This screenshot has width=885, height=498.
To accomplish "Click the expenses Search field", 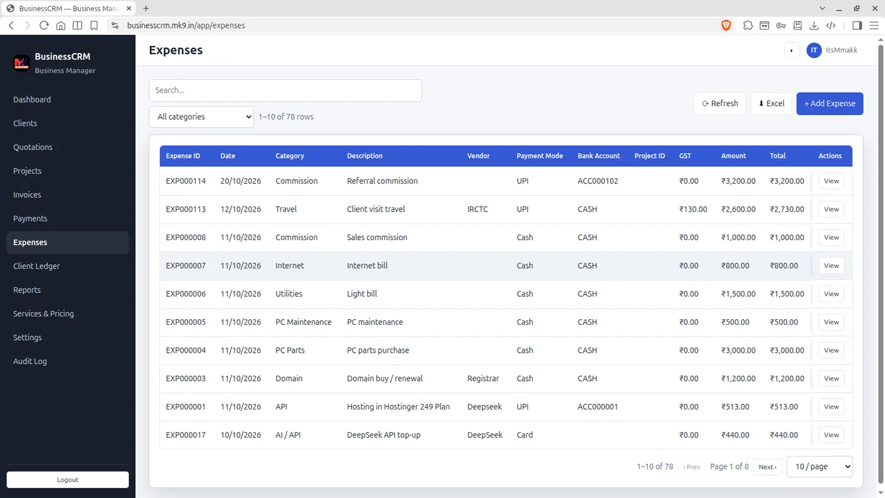I will coord(285,90).
